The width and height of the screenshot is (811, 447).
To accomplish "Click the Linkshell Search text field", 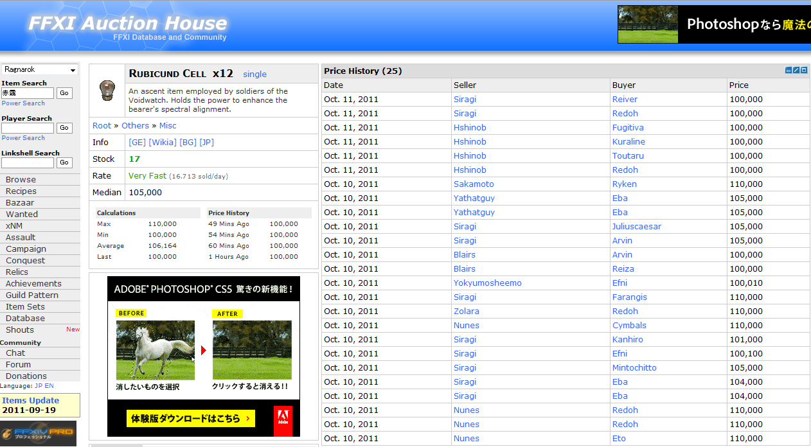I will [28, 163].
